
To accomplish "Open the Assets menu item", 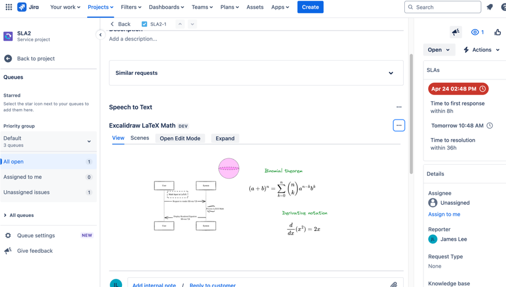I will tap(255, 7).
